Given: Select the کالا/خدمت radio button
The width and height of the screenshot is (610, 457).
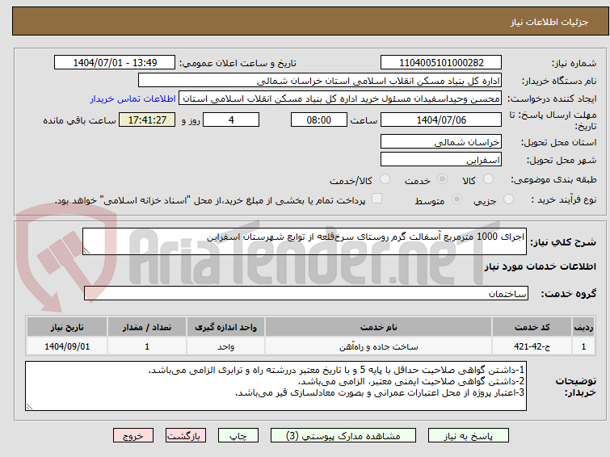Looking at the screenshot, I should 385,179.
